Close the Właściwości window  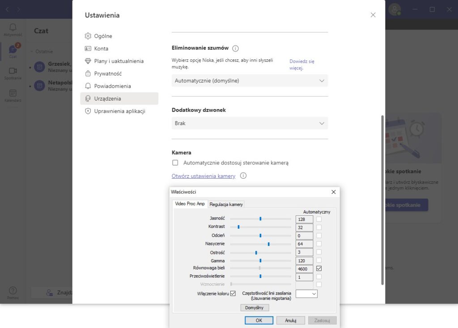pyautogui.click(x=334, y=192)
